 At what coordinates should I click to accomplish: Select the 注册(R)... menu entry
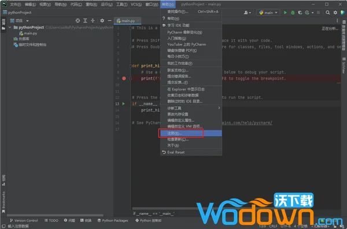(191, 133)
